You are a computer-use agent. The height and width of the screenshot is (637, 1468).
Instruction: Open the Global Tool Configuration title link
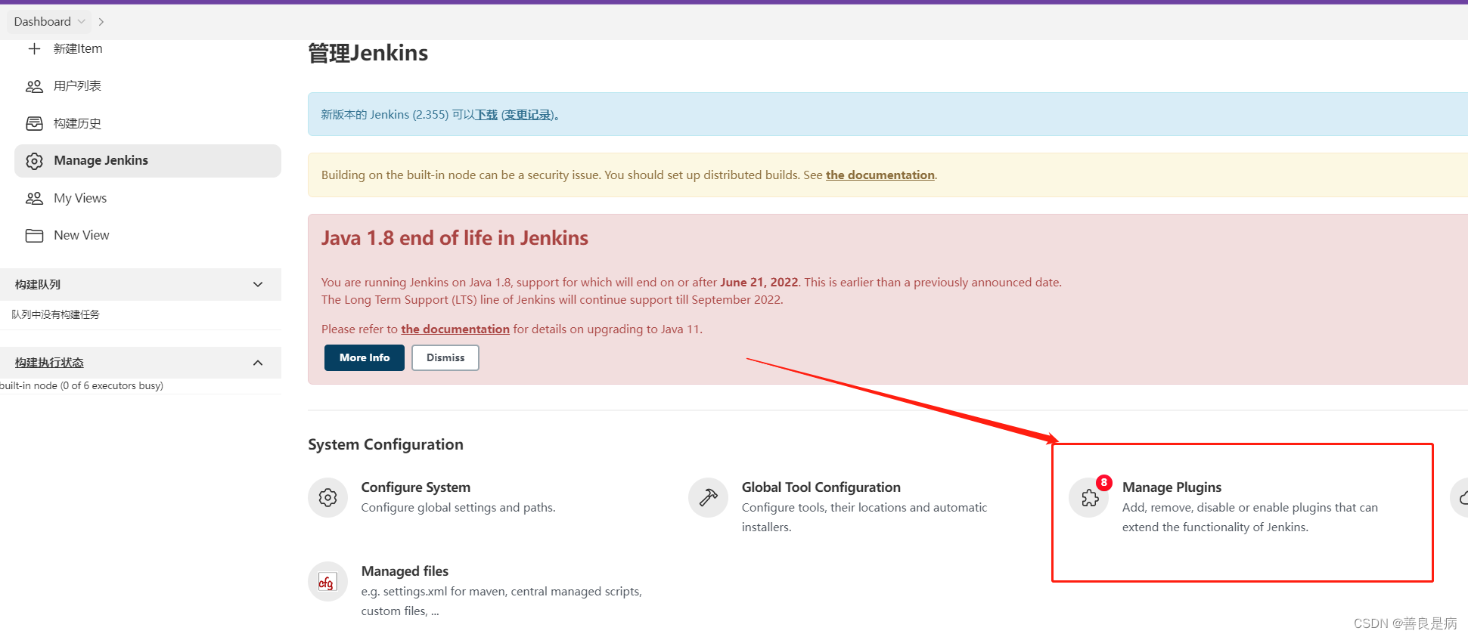click(821, 487)
